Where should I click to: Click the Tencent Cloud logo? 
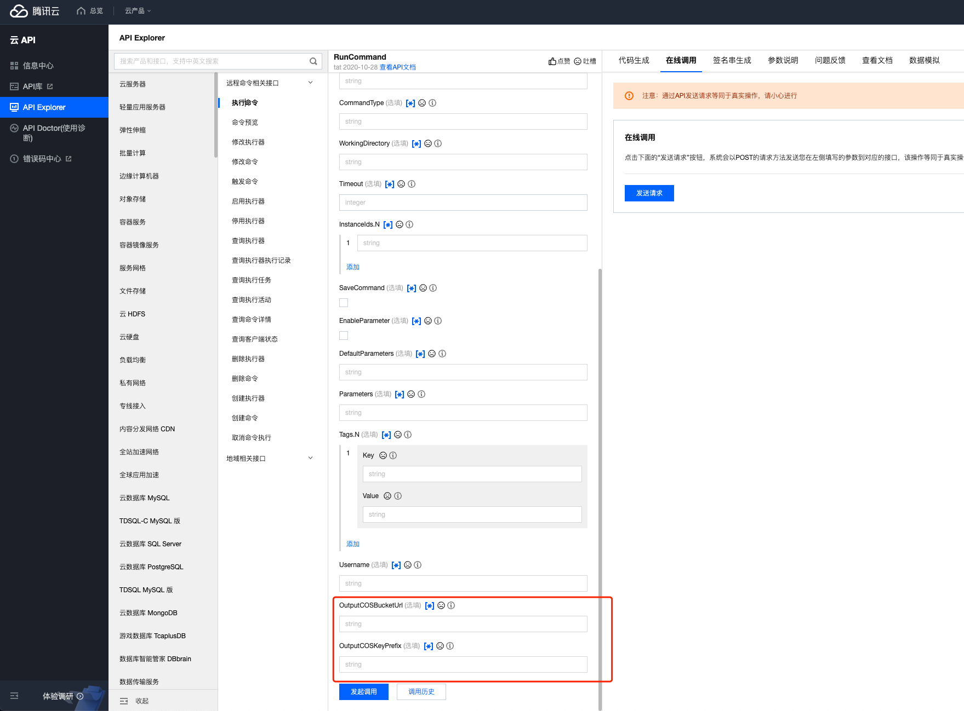click(35, 11)
